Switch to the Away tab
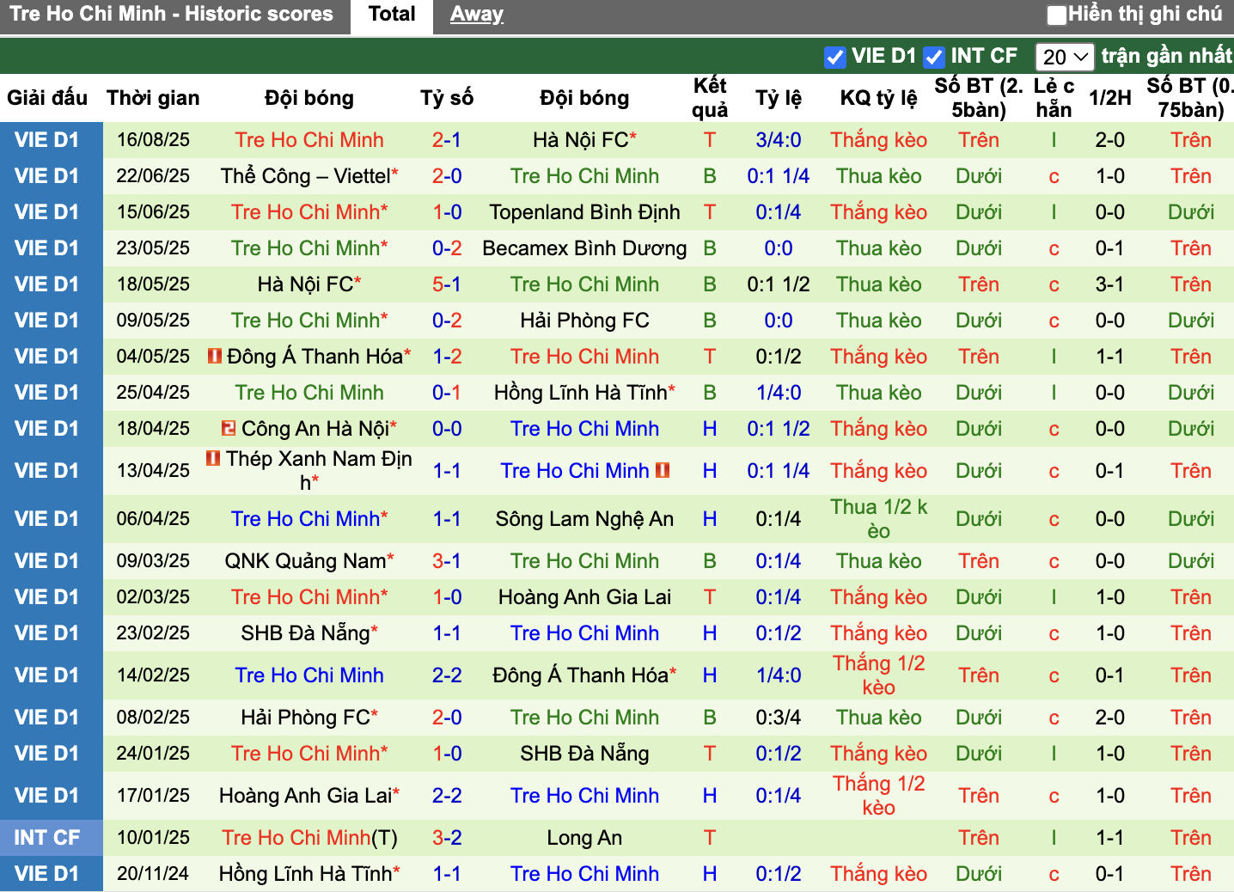 click(x=476, y=14)
